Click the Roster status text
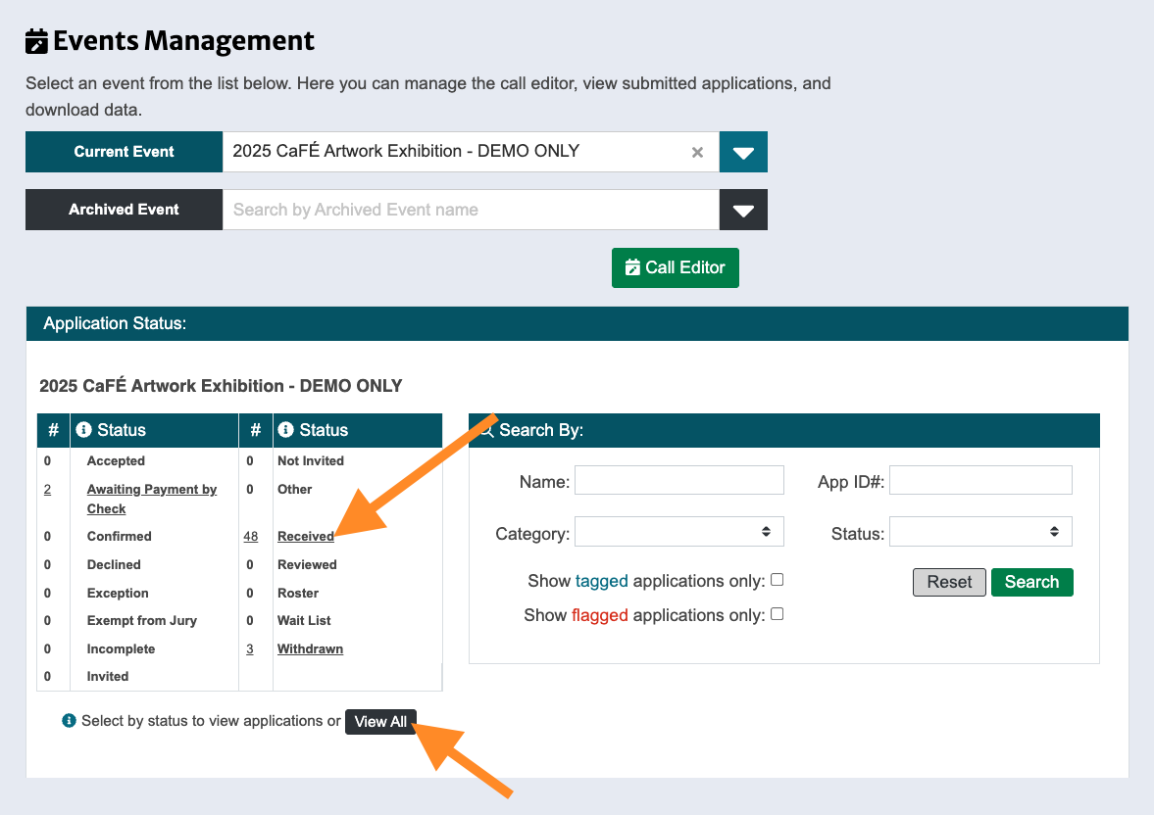The width and height of the screenshot is (1154, 815). pyautogui.click(x=298, y=593)
